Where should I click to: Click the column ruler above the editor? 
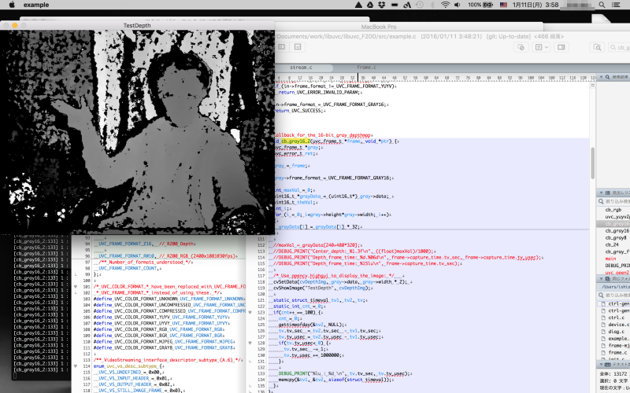click(434, 78)
